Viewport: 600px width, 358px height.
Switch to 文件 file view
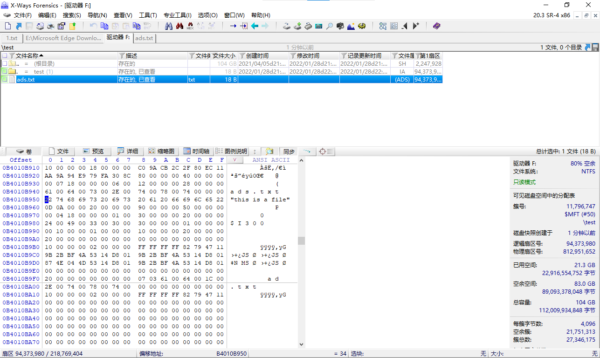59,151
